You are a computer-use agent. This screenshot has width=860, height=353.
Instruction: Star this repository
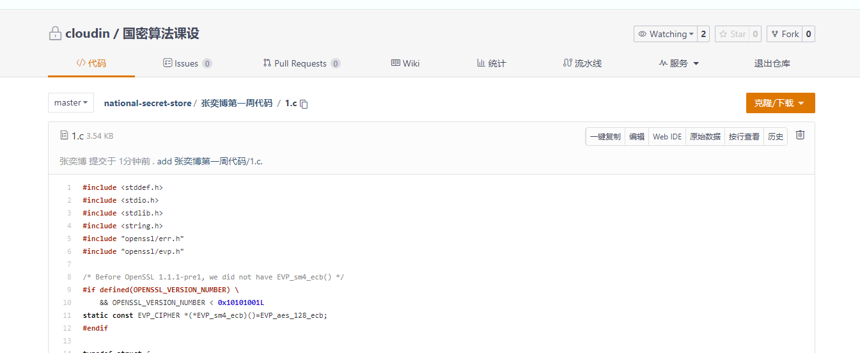point(731,34)
